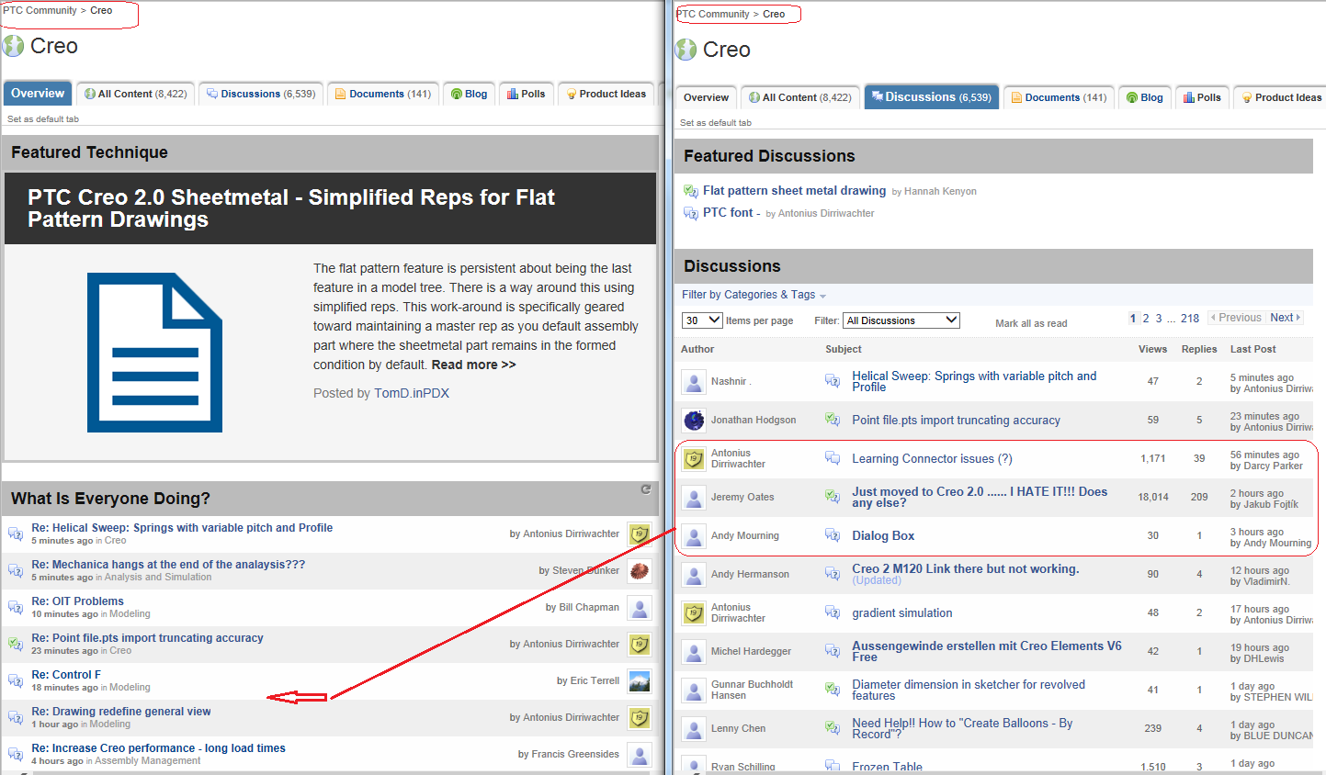The width and height of the screenshot is (1326, 775).
Task: Open Creo 2 M120 Link thread
Action: pos(965,569)
